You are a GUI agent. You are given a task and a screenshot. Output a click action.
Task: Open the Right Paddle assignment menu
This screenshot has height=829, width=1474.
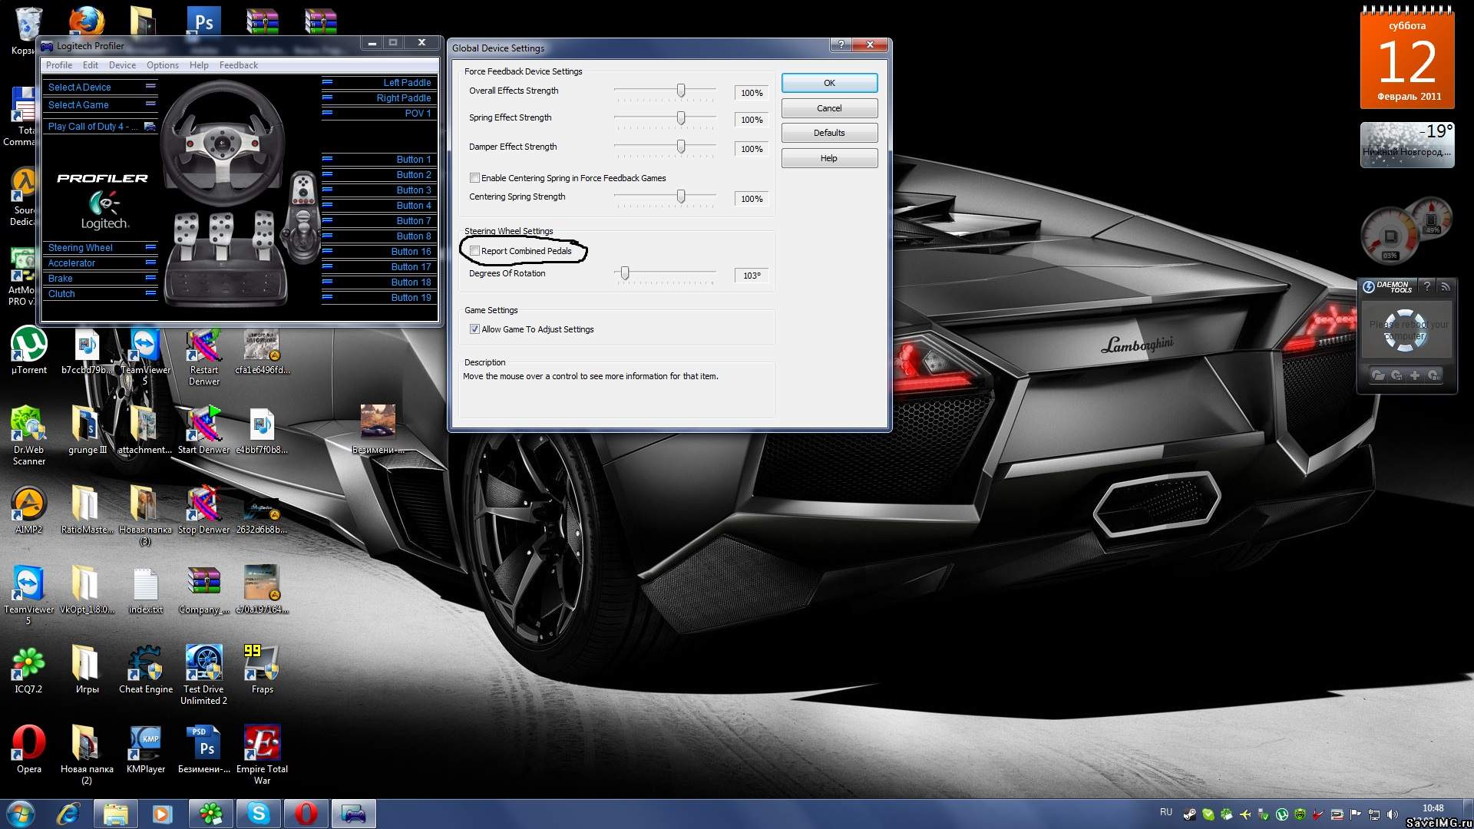(378, 97)
